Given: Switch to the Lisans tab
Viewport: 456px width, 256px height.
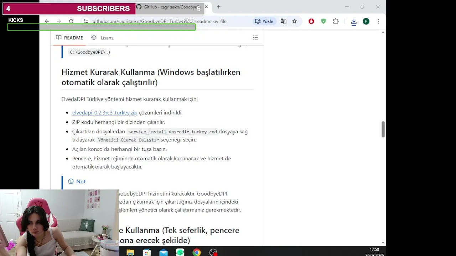Looking at the screenshot, I should click(x=102, y=38).
